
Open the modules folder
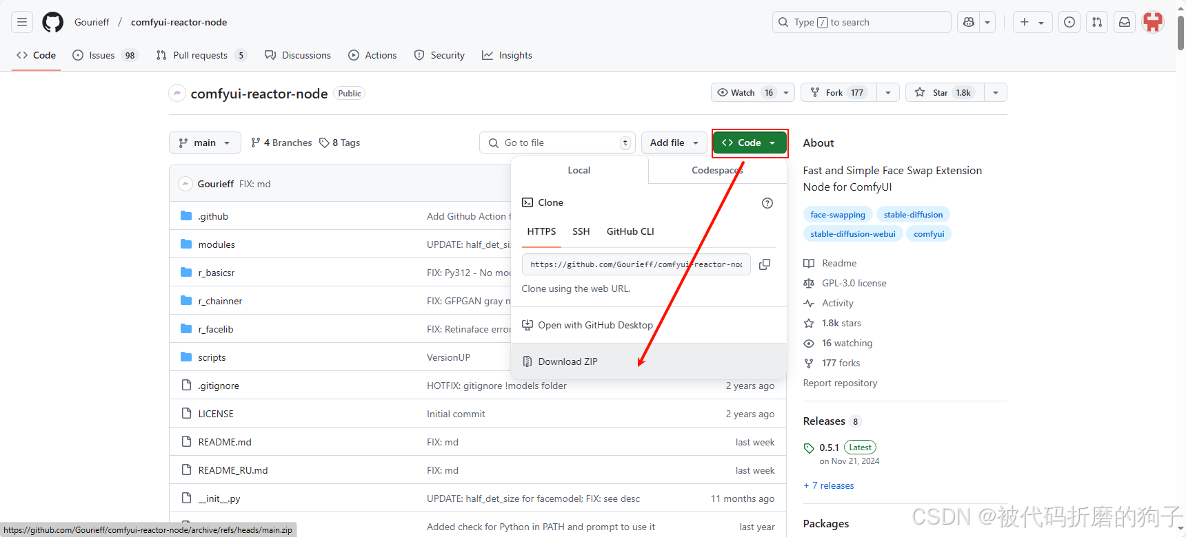(217, 244)
